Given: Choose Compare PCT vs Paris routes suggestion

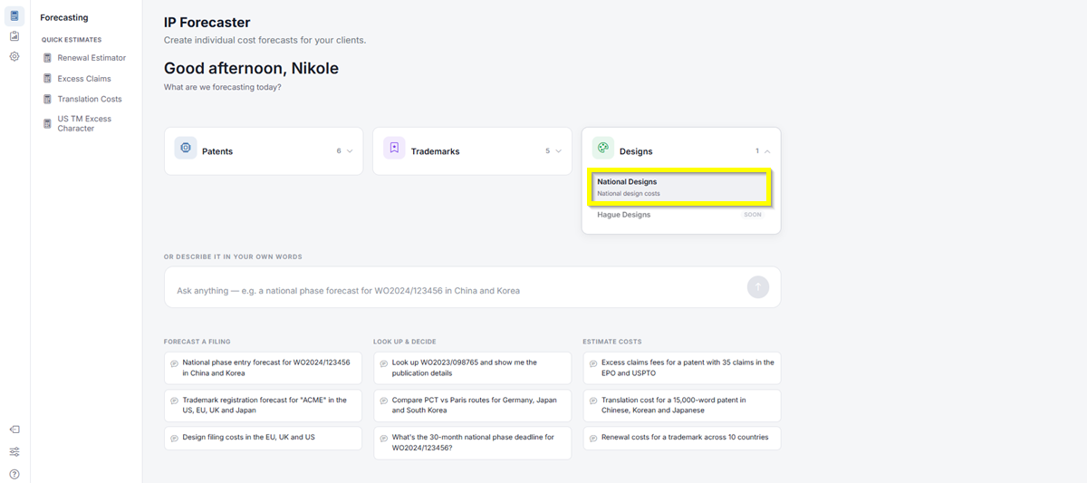Looking at the screenshot, I should pos(472,405).
